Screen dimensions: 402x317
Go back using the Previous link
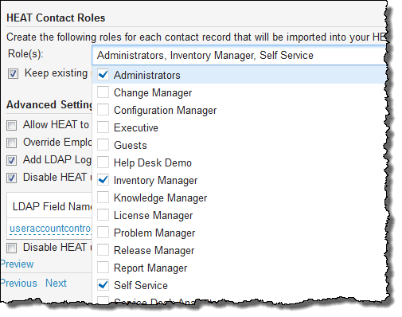click(18, 283)
